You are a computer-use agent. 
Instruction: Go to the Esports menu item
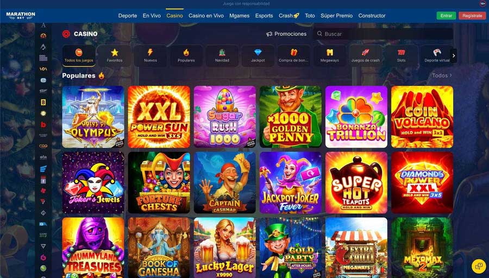[x=264, y=16]
